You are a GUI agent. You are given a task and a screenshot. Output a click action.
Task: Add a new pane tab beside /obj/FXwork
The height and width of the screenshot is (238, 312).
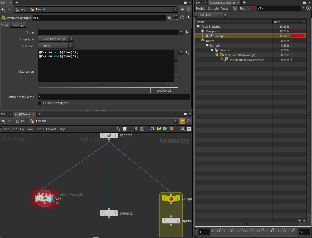[40, 114]
